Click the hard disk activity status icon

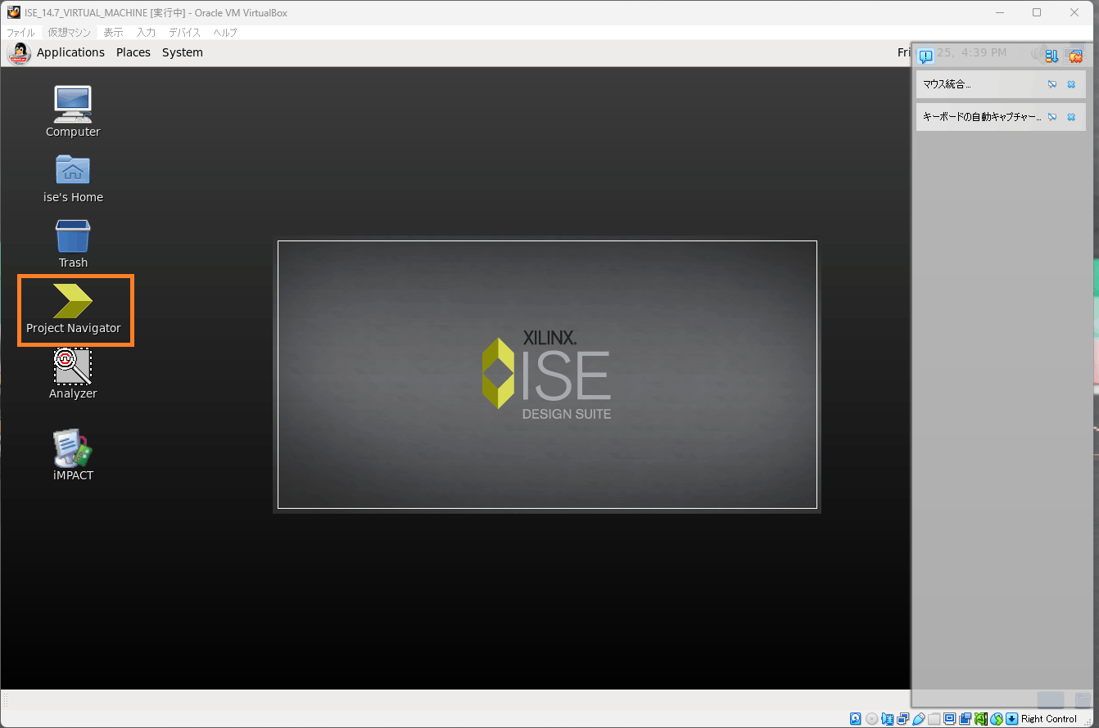point(855,719)
